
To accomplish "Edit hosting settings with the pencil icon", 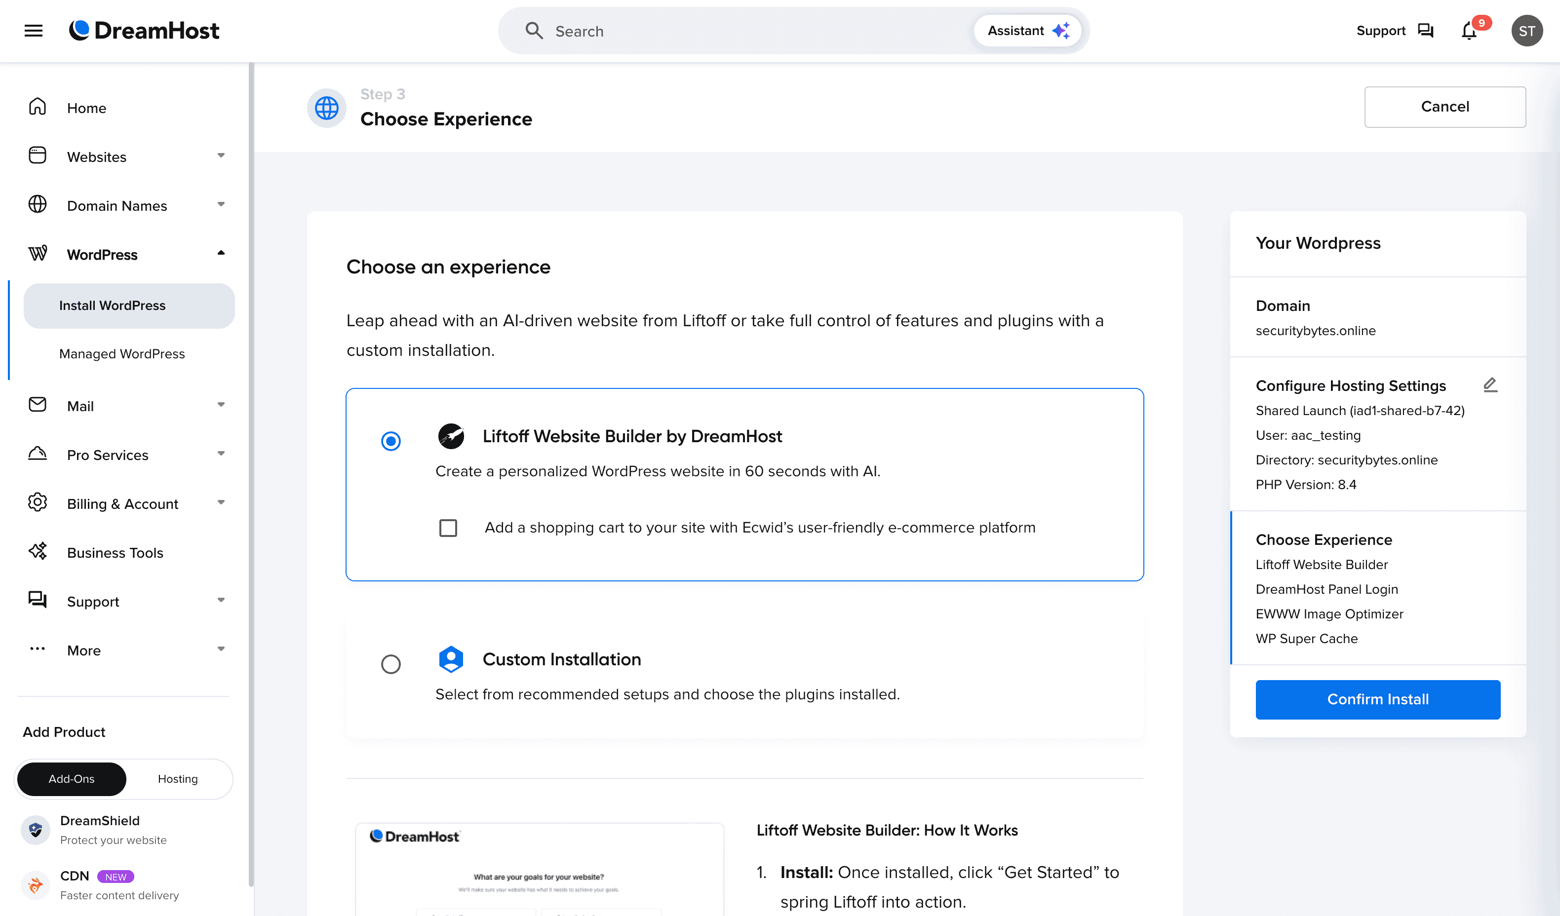I will (x=1491, y=384).
